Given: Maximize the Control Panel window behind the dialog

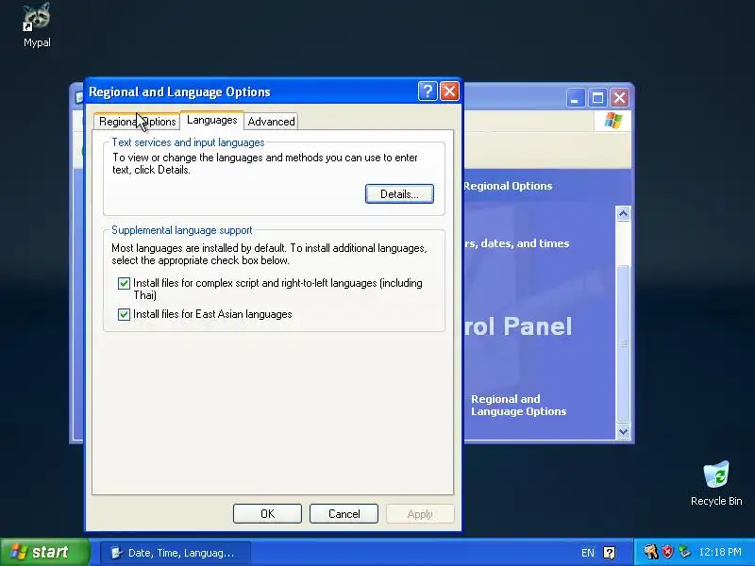Looking at the screenshot, I should (597, 98).
